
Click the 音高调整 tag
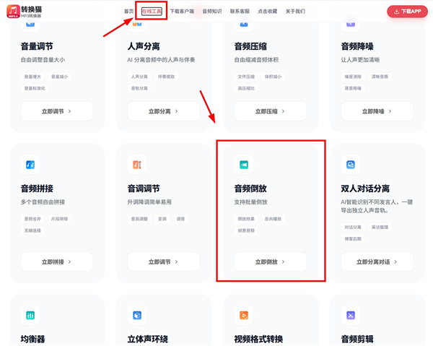point(139,219)
